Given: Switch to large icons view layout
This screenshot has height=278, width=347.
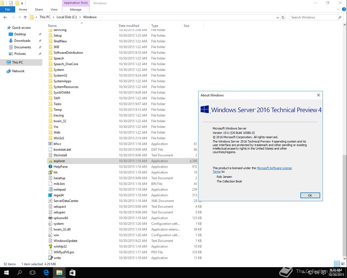Looking at the screenshot, I should point(343,264).
